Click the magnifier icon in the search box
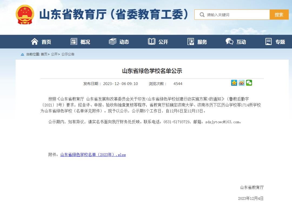Viewport: 292px width, 209px height. [x=202, y=14]
